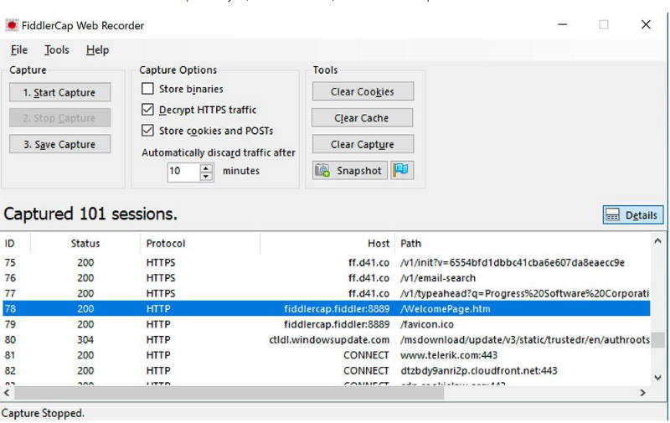Viewport: 670px width, 423px height.
Task: Select session 75 with /v1/init path
Action: [x=327, y=262]
